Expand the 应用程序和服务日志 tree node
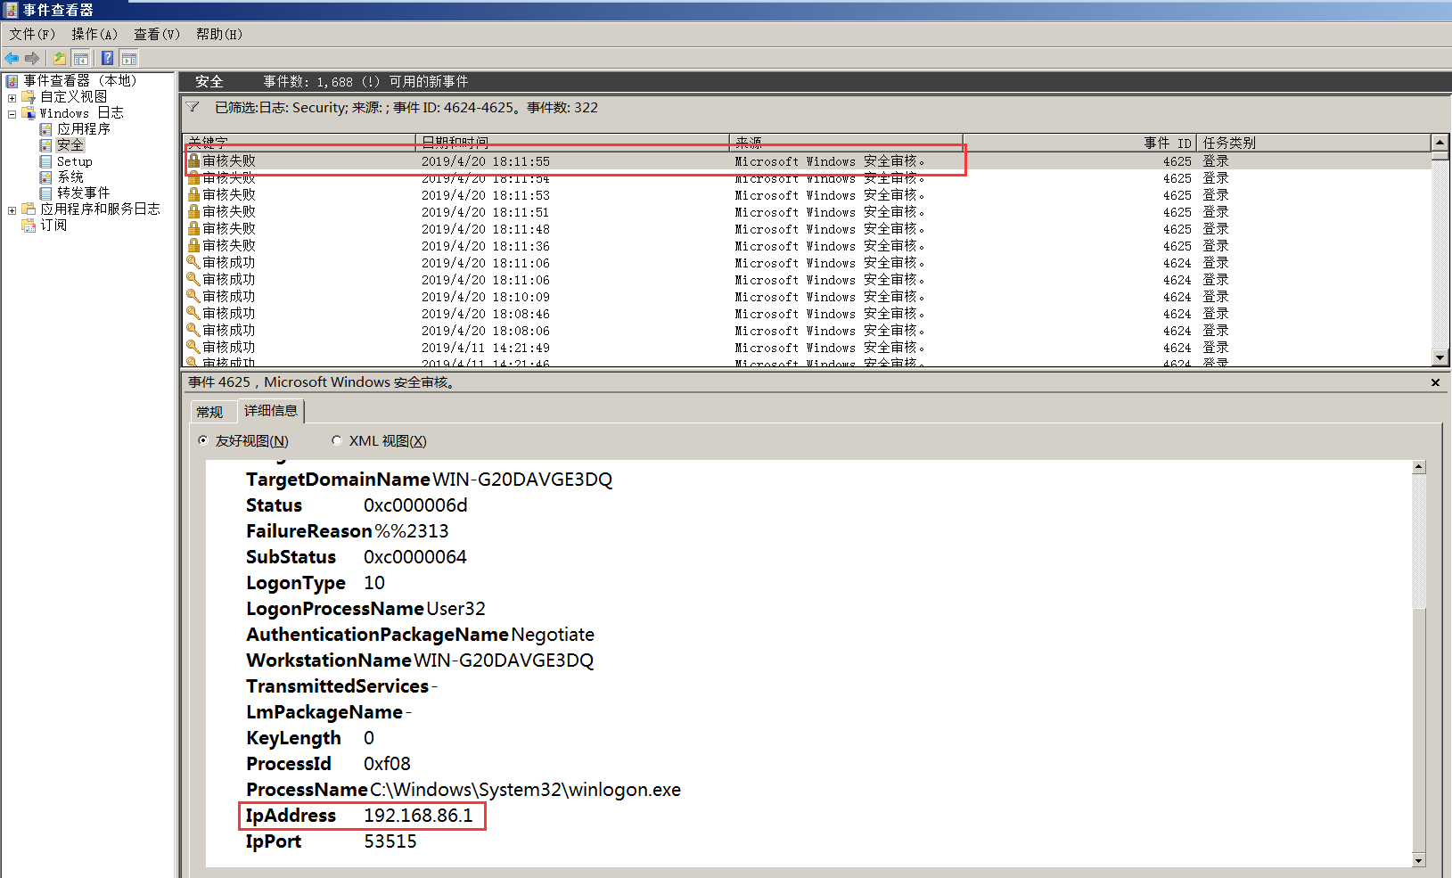Viewport: 1452px width, 878px height. pos(12,210)
